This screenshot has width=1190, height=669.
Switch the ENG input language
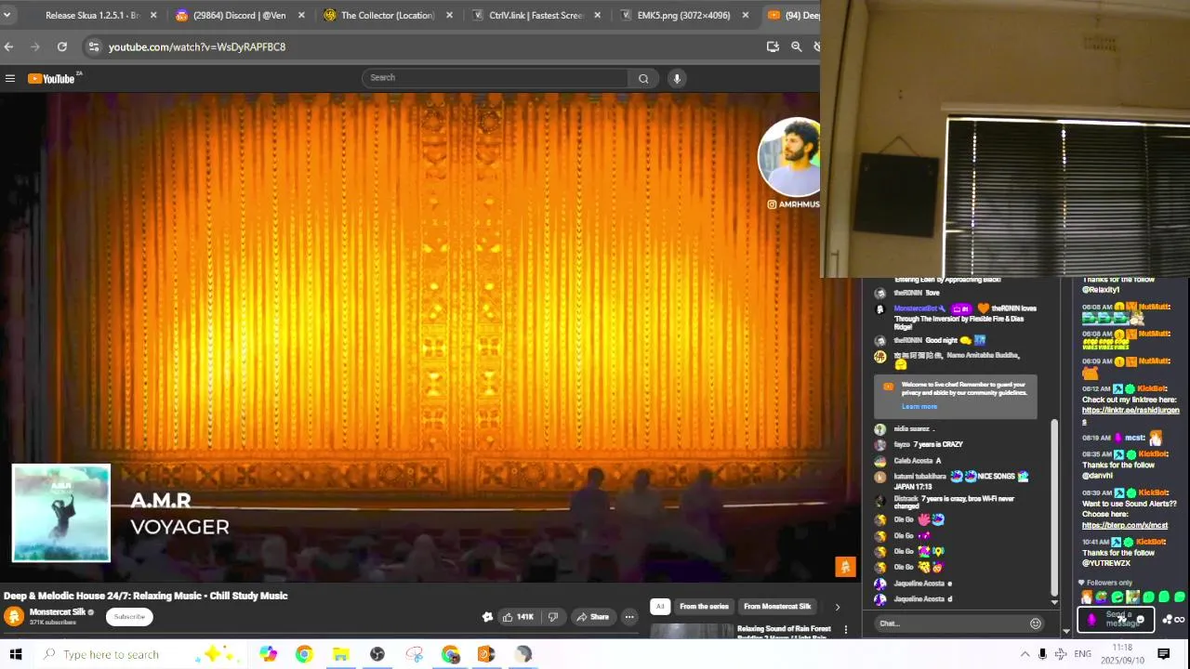pyautogui.click(x=1082, y=654)
